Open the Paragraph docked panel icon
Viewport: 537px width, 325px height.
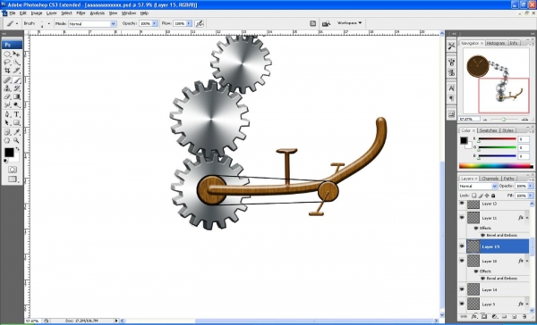[x=451, y=98]
